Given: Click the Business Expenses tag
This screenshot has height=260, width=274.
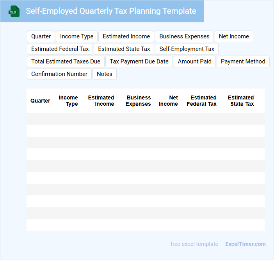Looking at the screenshot, I should coord(184,36).
